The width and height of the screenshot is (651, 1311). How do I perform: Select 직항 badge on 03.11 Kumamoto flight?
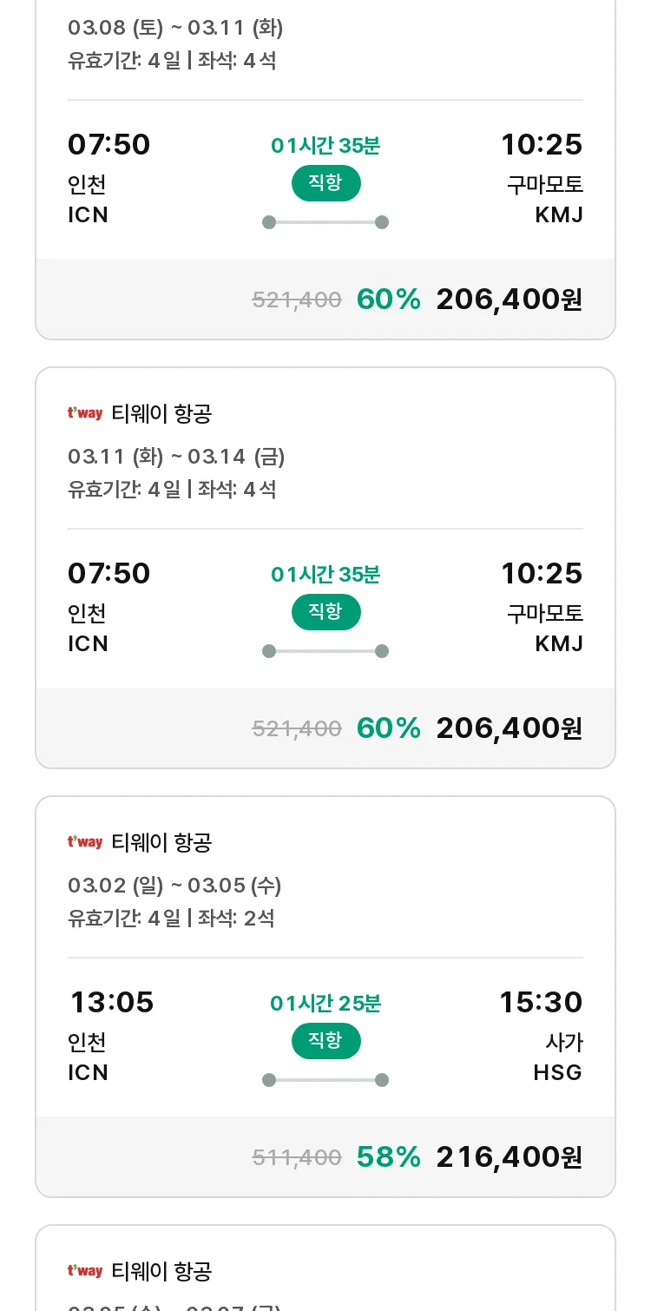point(325,611)
